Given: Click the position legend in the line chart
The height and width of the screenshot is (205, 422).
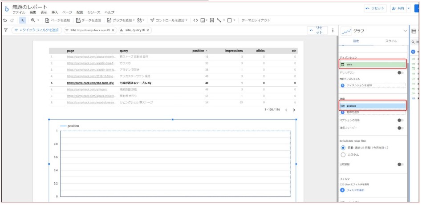Looking at the screenshot, I should [70, 126].
